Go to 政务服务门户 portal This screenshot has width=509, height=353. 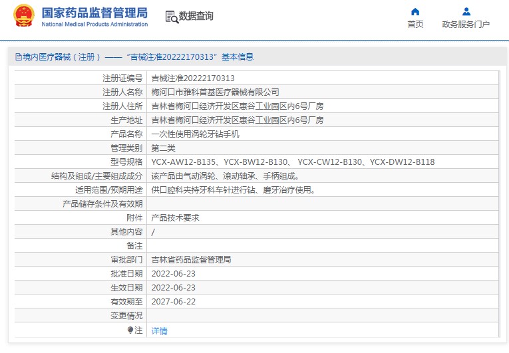pos(466,25)
